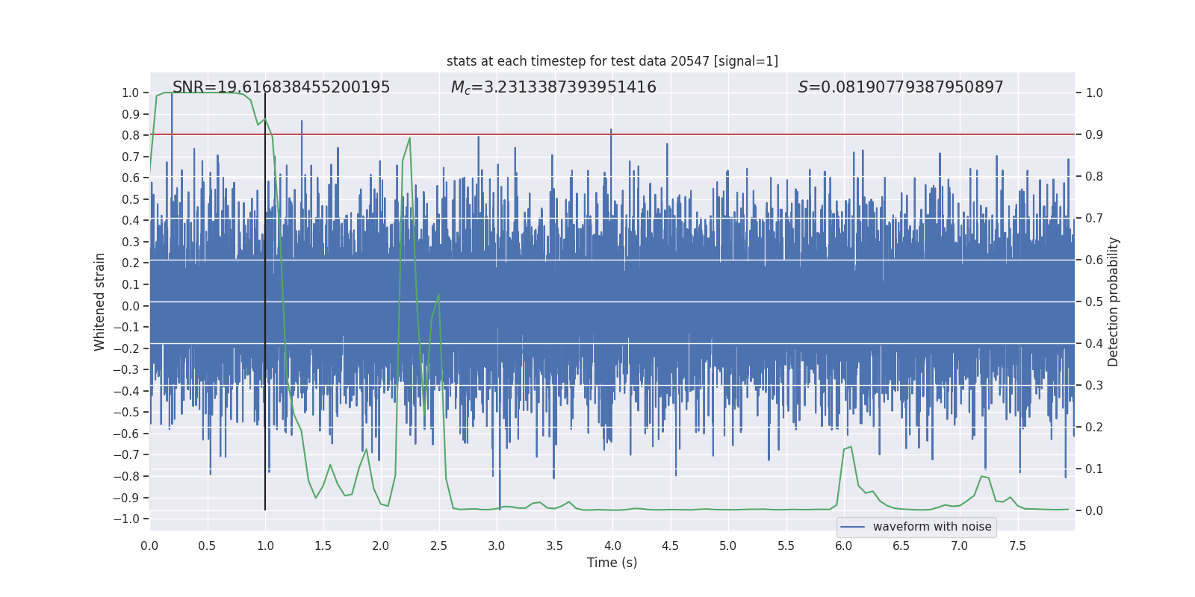
Task: Click the 'Time (s)' x-axis label
Action: point(612,563)
